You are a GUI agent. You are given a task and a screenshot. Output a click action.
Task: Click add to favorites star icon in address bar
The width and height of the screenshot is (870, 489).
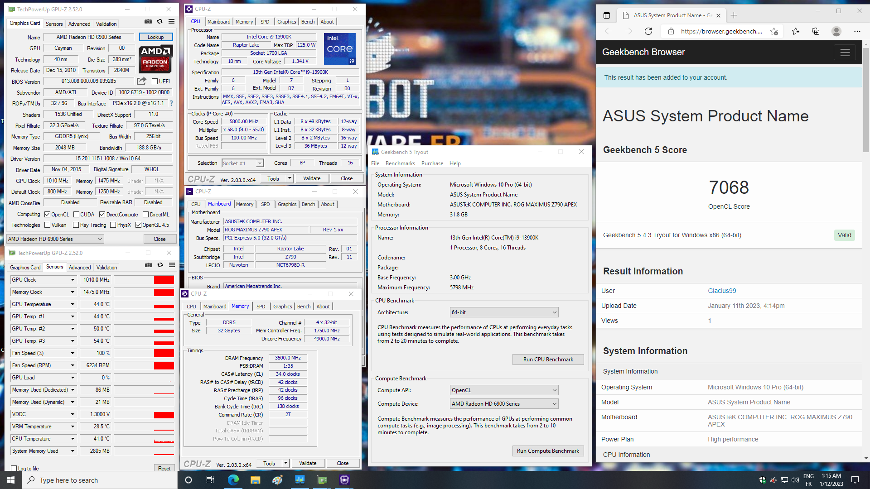[x=774, y=31]
